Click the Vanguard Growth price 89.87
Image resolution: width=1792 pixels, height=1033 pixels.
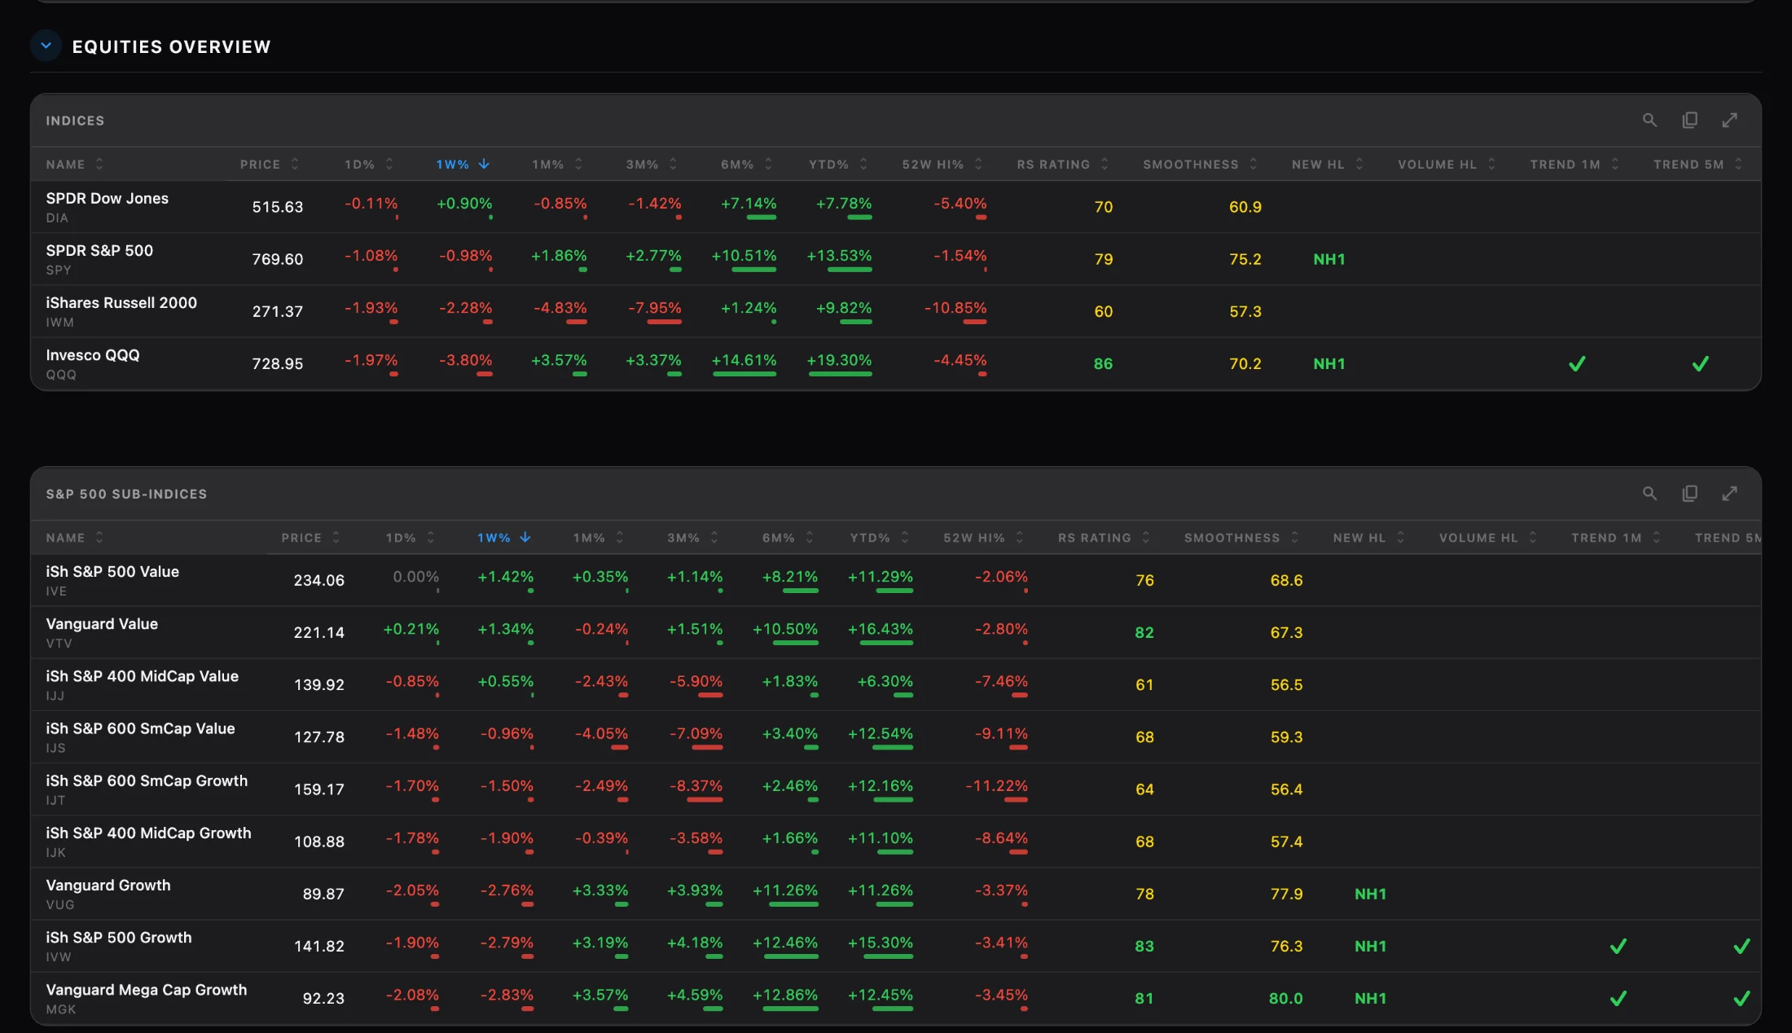click(x=323, y=894)
